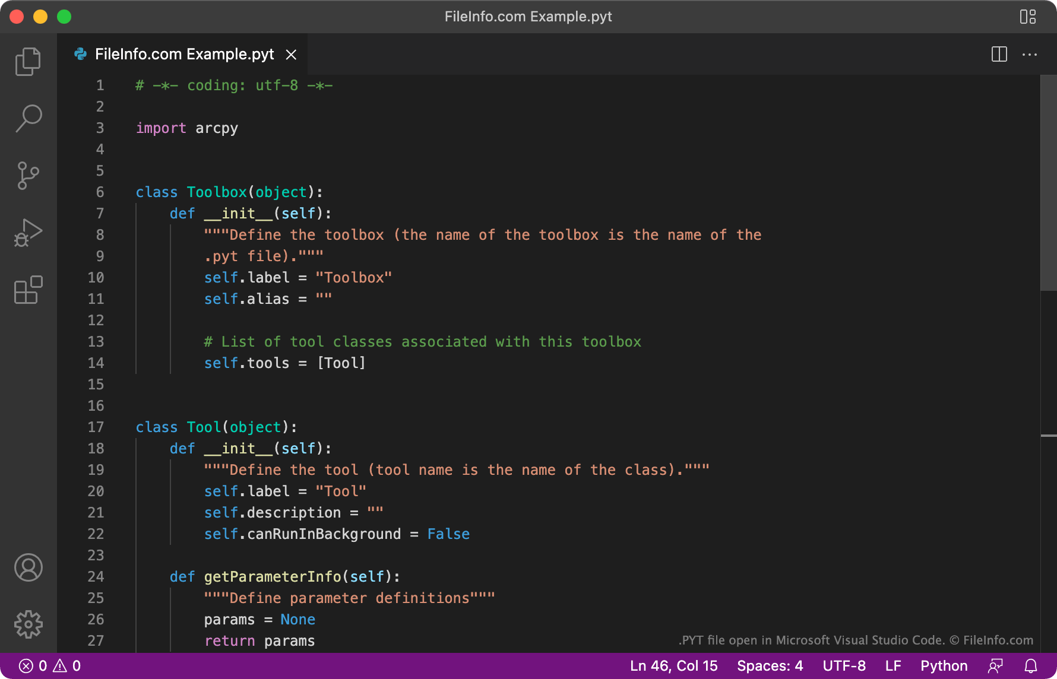The height and width of the screenshot is (679, 1057).
Task: Toggle the Customize Layout control in the title bar
Action: coord(1028,16)
